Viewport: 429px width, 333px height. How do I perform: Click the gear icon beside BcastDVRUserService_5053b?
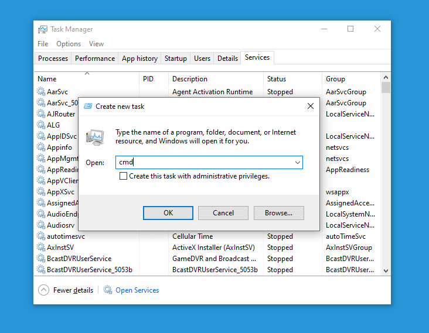tap(41, 269)
